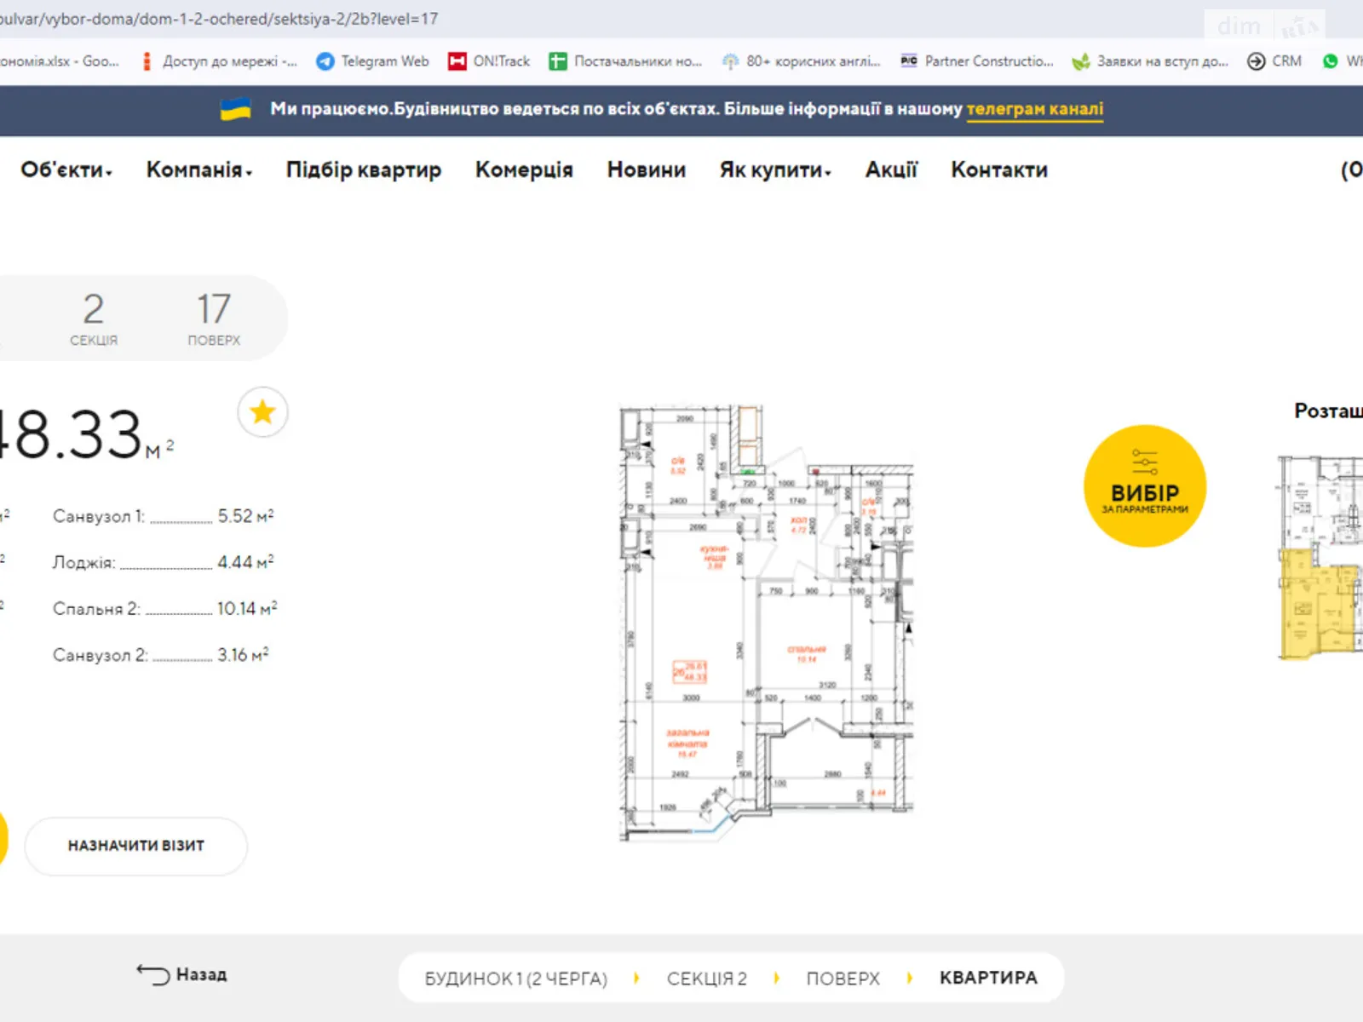Open the CRM bookmark
This screenshot has height=1022, width=1363.
(x=1274, y=61)
